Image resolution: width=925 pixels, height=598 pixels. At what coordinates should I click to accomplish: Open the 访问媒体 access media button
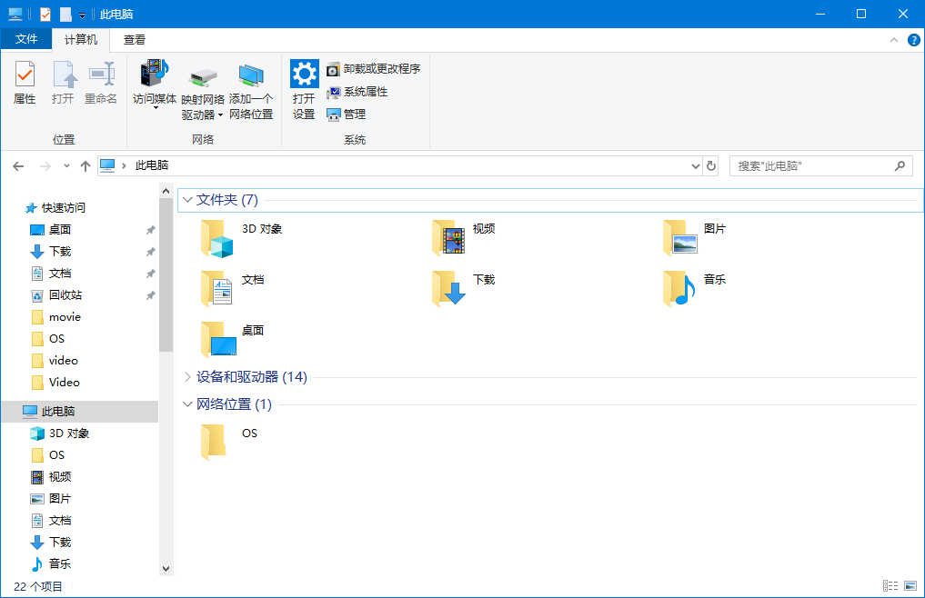155,85
